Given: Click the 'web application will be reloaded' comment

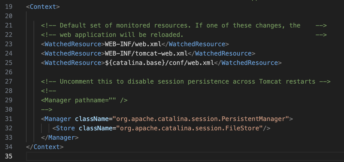Looking at the screenshot, I should [122, 35].
